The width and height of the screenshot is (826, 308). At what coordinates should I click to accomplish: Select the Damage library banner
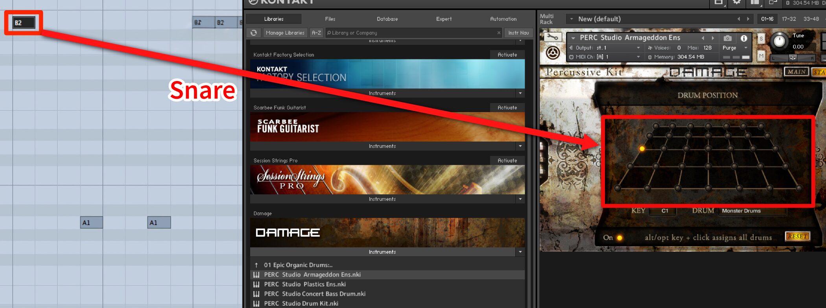(387, 232)
